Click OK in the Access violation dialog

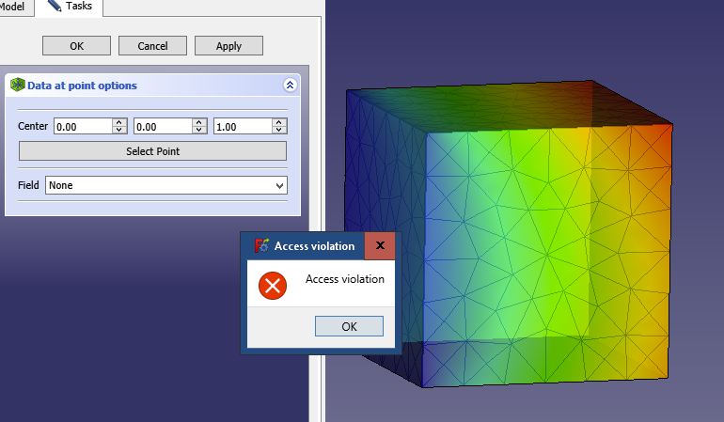[349, 326]
